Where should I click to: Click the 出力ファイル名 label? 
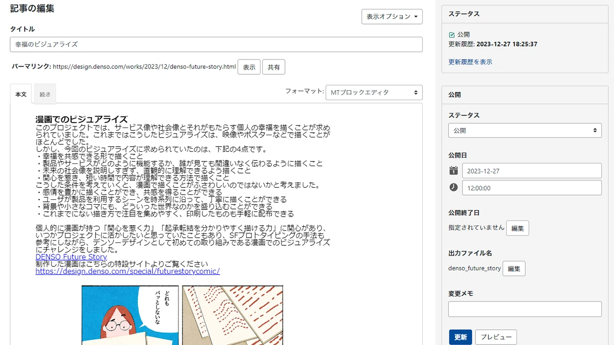470,253
